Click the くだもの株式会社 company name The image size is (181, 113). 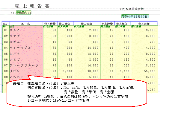132,9
